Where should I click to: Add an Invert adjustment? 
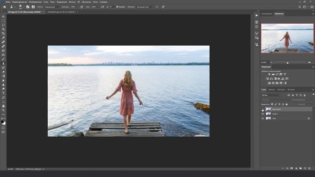click(269, 83)
